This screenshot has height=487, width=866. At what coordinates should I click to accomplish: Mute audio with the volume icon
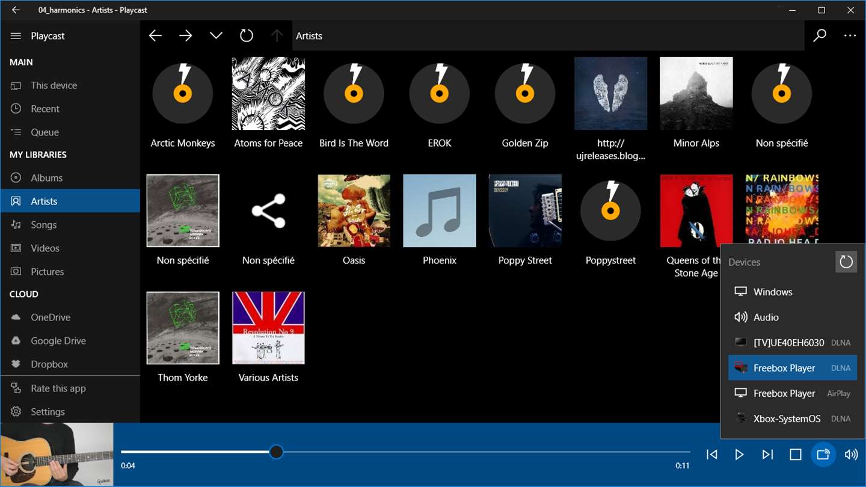pyautogui.click(x=851, y=455)
